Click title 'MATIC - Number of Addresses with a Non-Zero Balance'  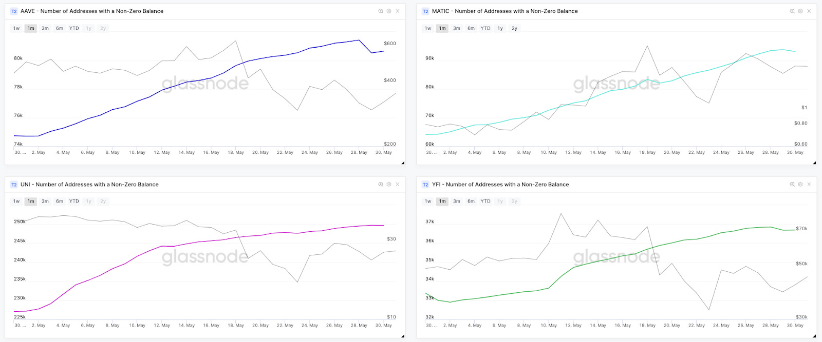click(x=505, y=11)
